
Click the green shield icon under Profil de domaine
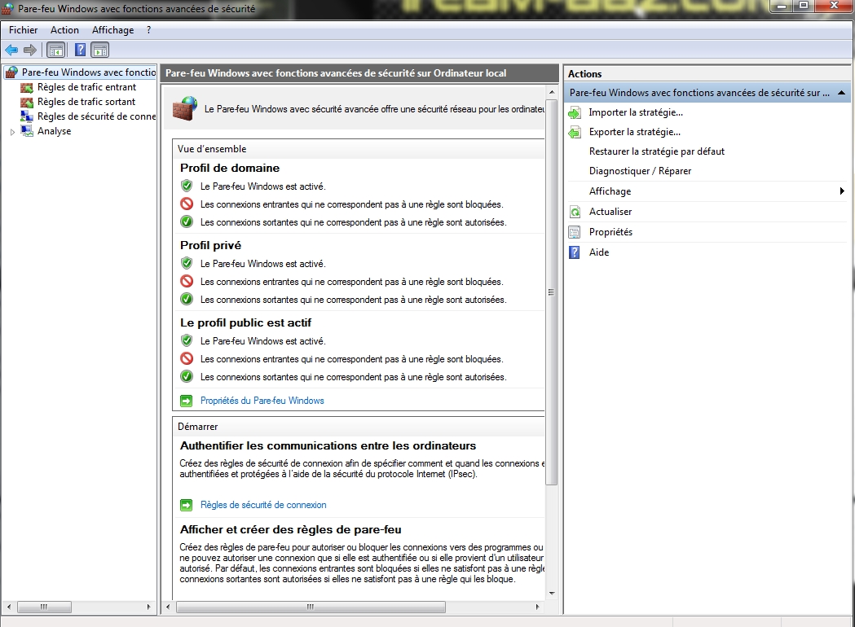[187, 186]
